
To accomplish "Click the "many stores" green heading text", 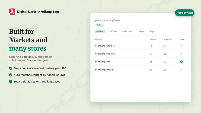I will coord(28,48).
